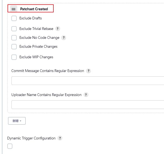Click the Dynamic Trigger Configuration label
This screenshot has height=154, width=164.
[x=31, y=138]
